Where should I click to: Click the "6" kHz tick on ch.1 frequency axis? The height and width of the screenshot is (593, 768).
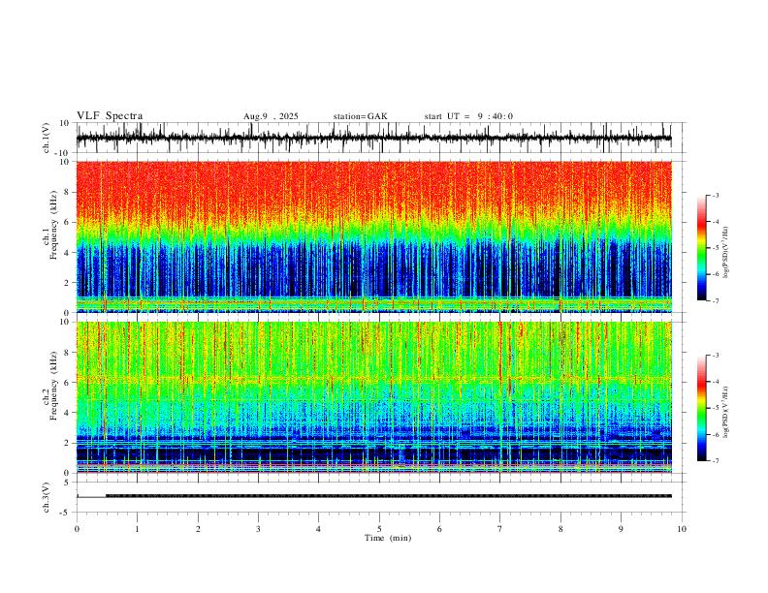(68, 222)
